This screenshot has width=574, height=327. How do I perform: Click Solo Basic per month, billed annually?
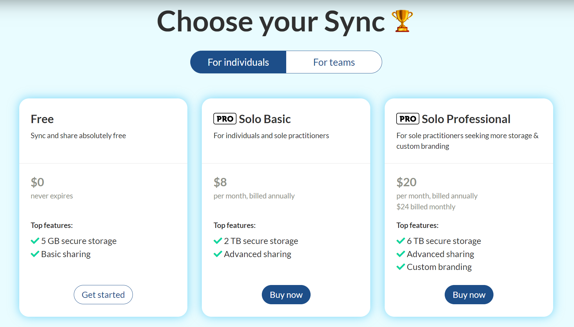(x=254, y=196)
